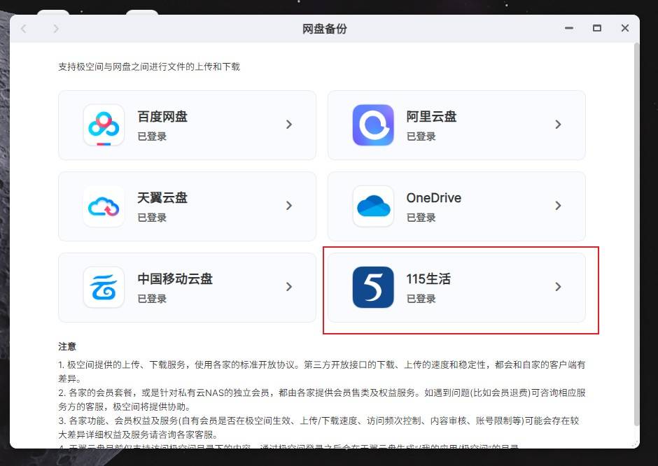Click the 网盘备份 window title
This screenshot has height=466, width=658.
pyautogui.click(x=324, y=29)
